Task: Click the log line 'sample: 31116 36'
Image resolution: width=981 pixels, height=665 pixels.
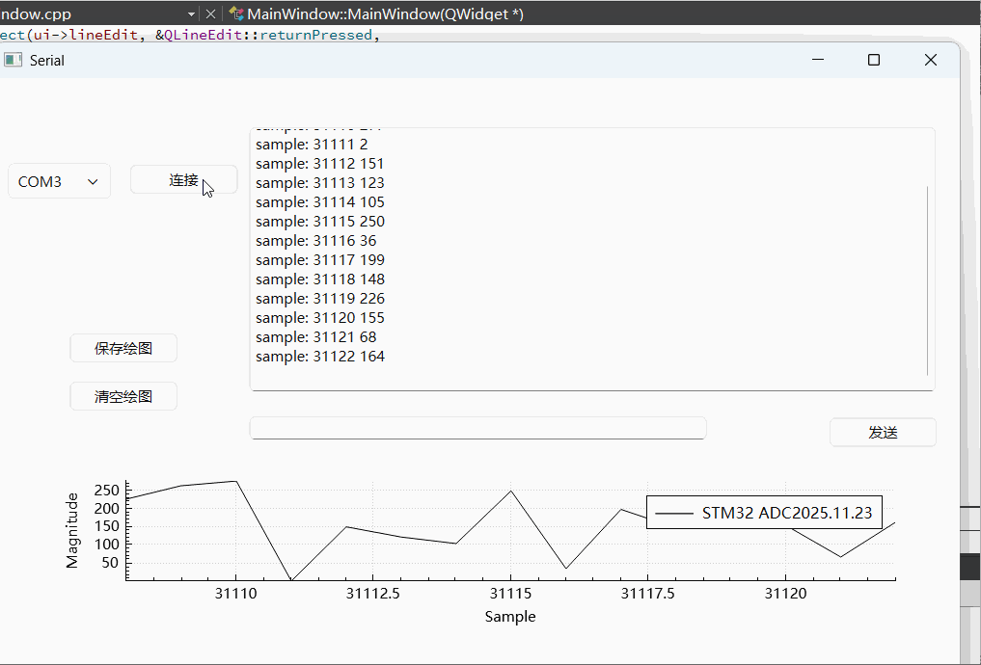Action: 316,241
